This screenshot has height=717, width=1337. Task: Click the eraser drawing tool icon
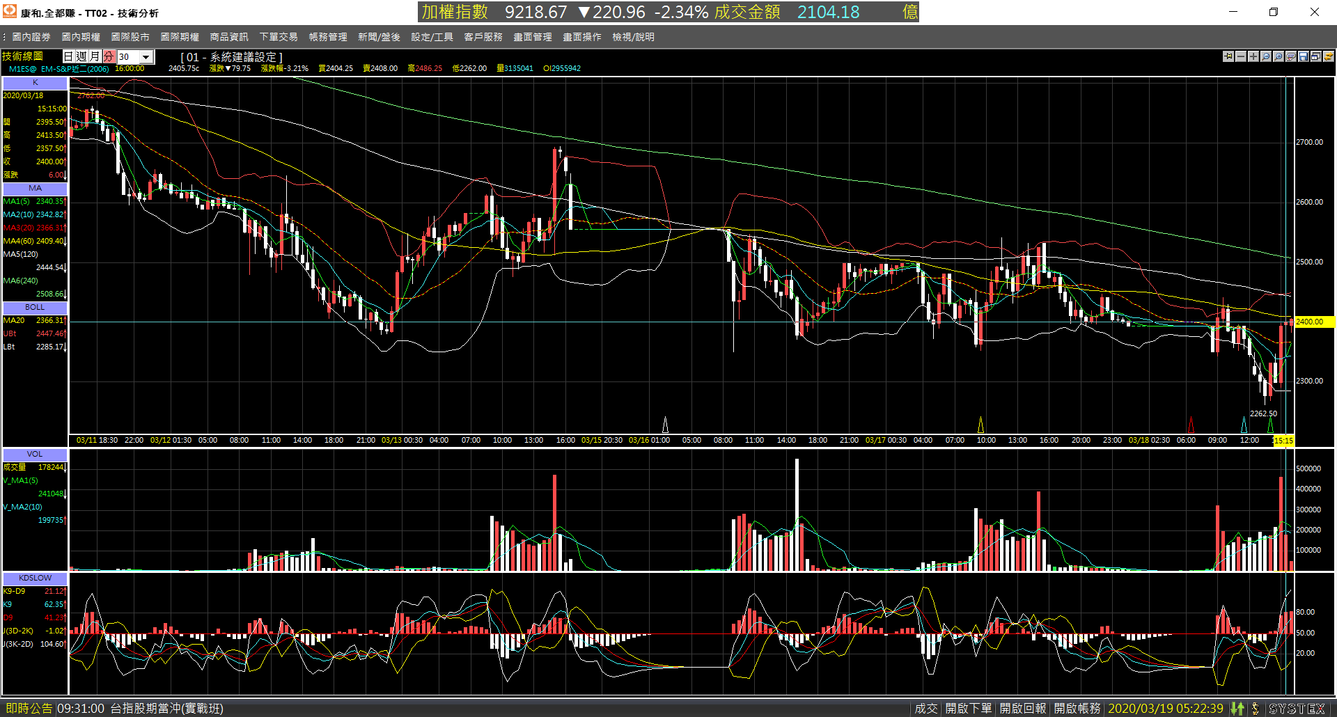pos(1290,56)
